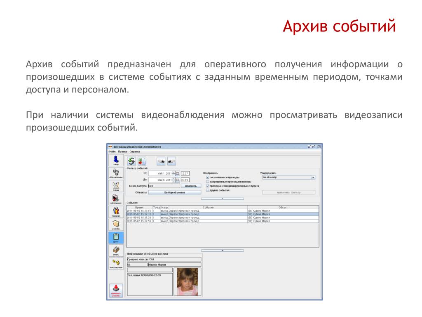The image size is (422, 317).
Task: Click the Средние классы / 3 А field
Action: [164, 259]
